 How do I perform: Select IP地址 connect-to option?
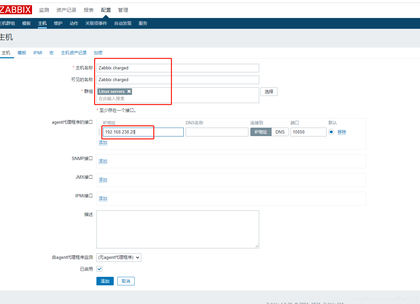point(261,132)
